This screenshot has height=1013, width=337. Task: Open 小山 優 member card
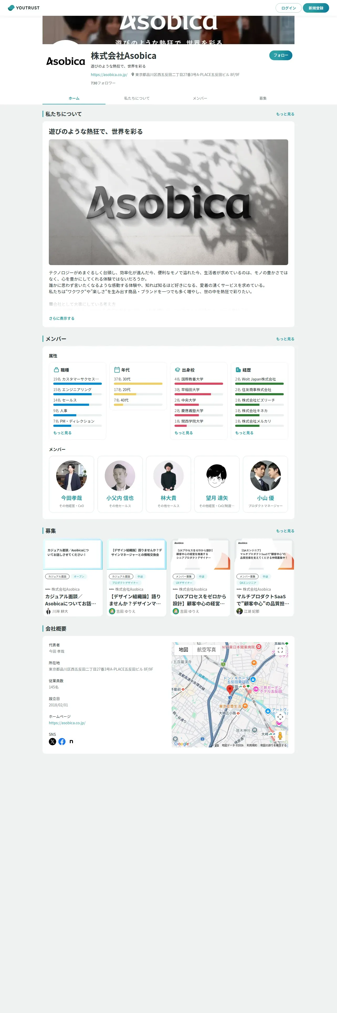[266, 484]
